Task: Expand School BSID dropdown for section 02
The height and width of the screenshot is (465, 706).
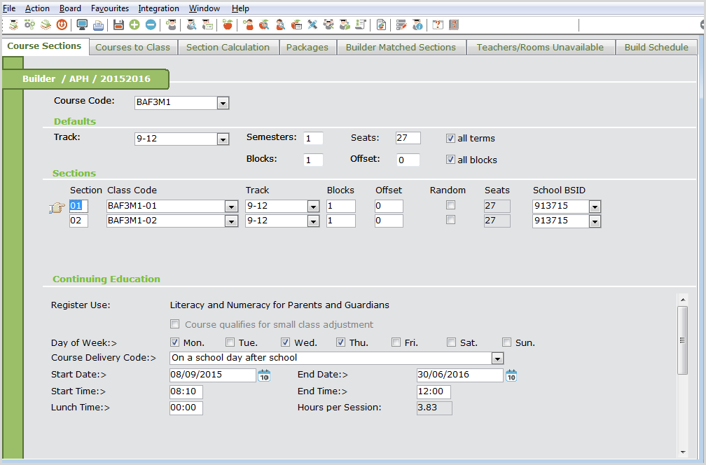Action: click(595, 221)
